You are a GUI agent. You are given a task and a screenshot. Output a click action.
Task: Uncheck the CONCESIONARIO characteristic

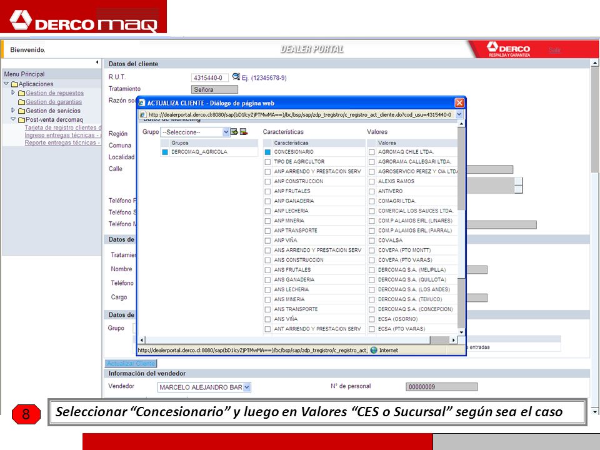point(267,152)
